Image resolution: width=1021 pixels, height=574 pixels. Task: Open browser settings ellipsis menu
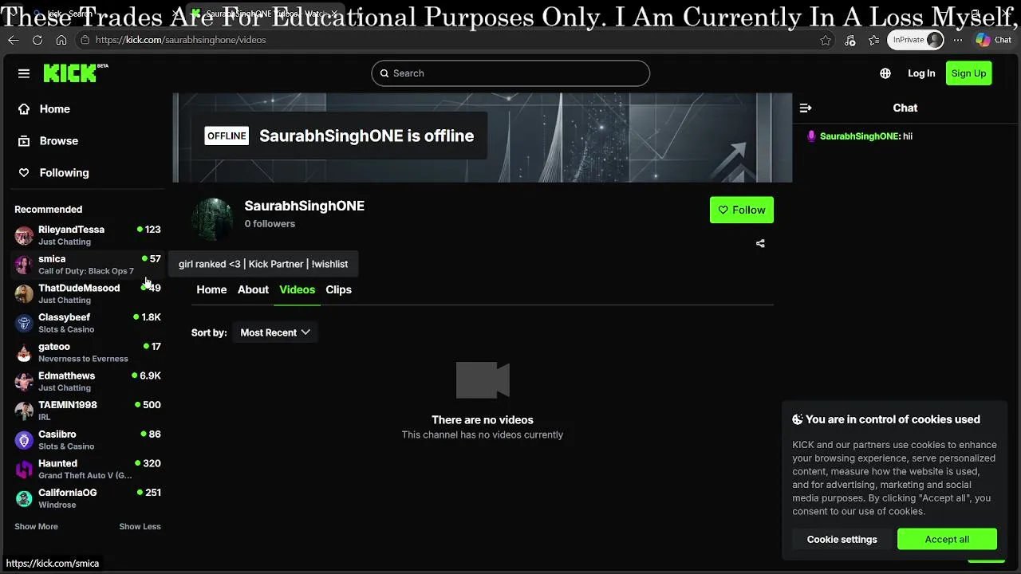pyautogui.click(x=958, y=40)
